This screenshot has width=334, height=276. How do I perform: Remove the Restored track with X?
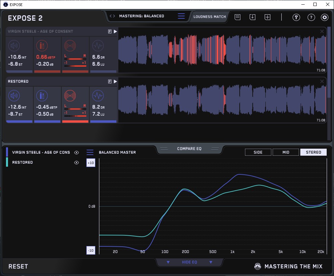pos(322,81)
